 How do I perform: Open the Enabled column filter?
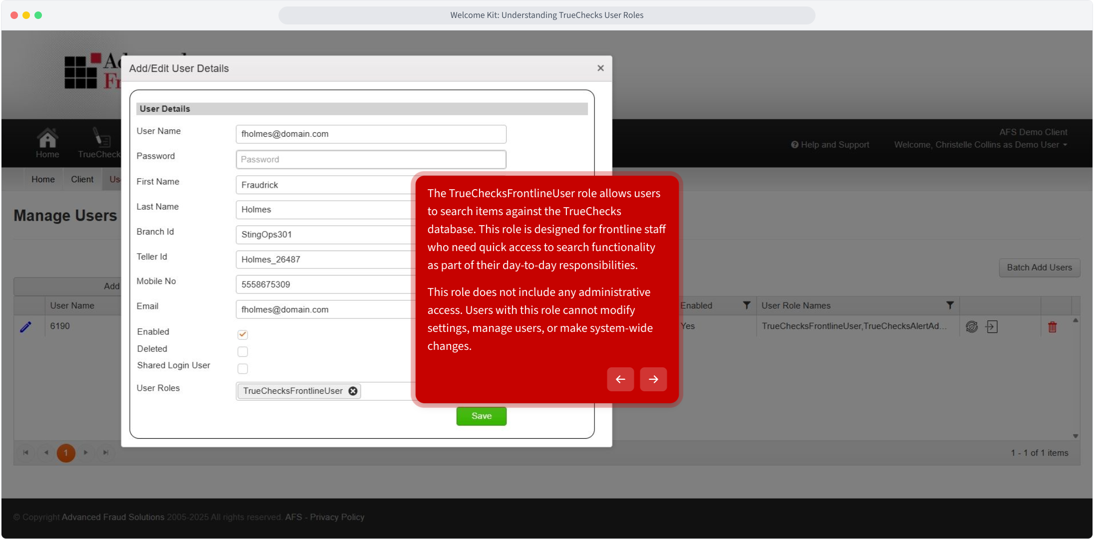747,305
